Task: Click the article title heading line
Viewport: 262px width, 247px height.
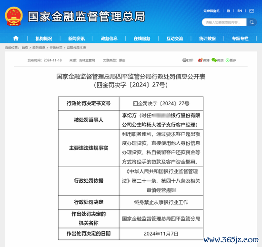Action: click(x=131, y=77)
